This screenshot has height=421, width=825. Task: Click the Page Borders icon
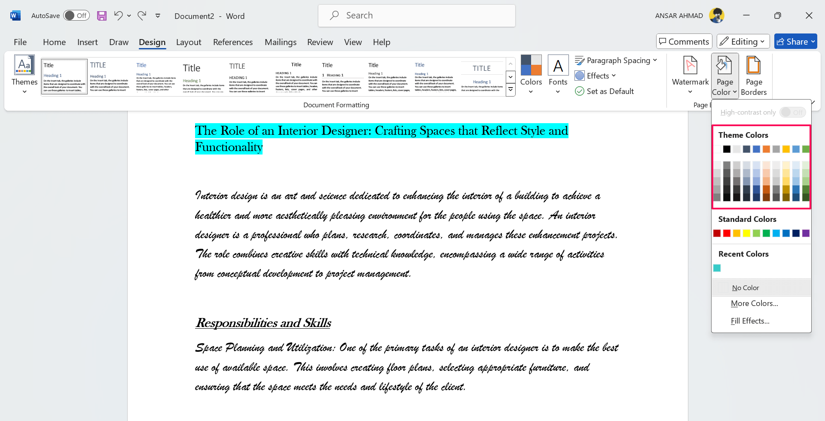[754, 65]
